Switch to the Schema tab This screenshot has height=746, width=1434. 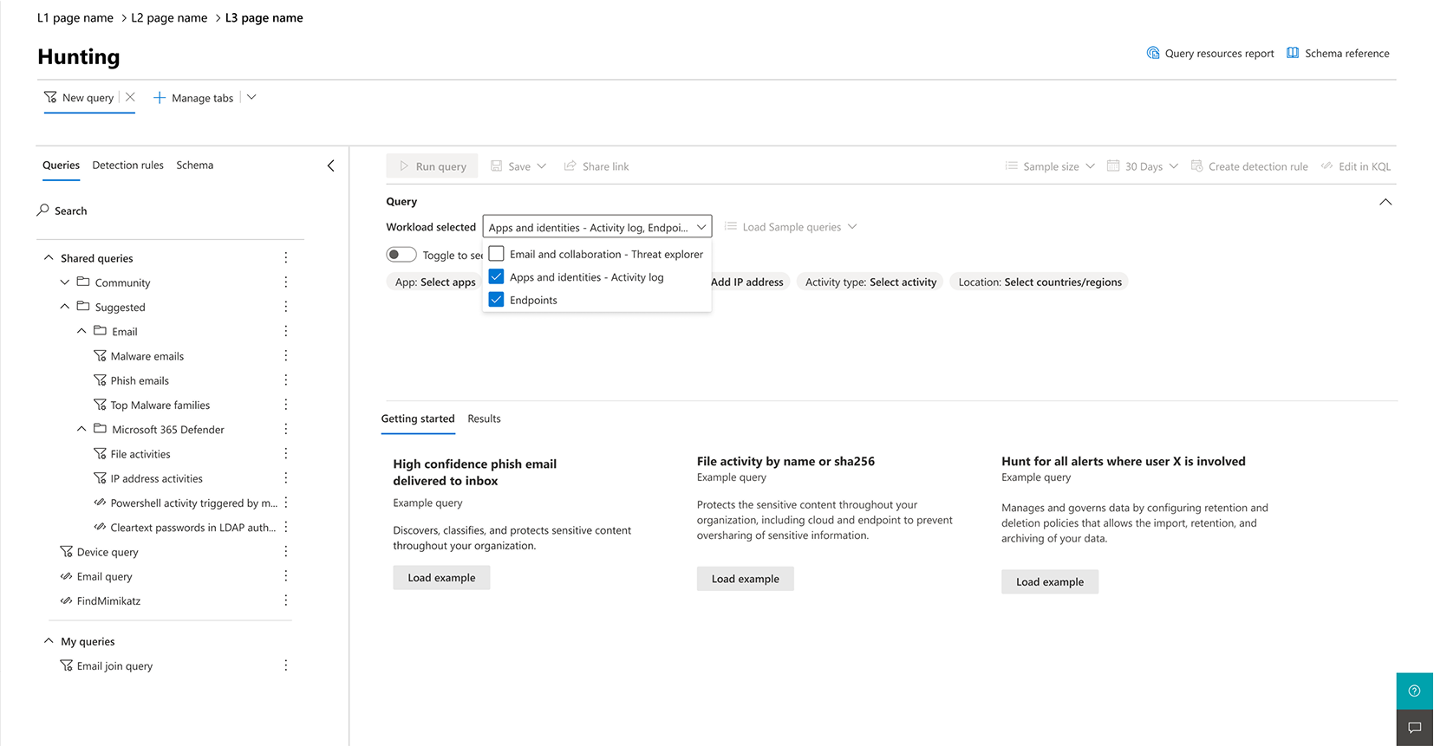[194, 165]
